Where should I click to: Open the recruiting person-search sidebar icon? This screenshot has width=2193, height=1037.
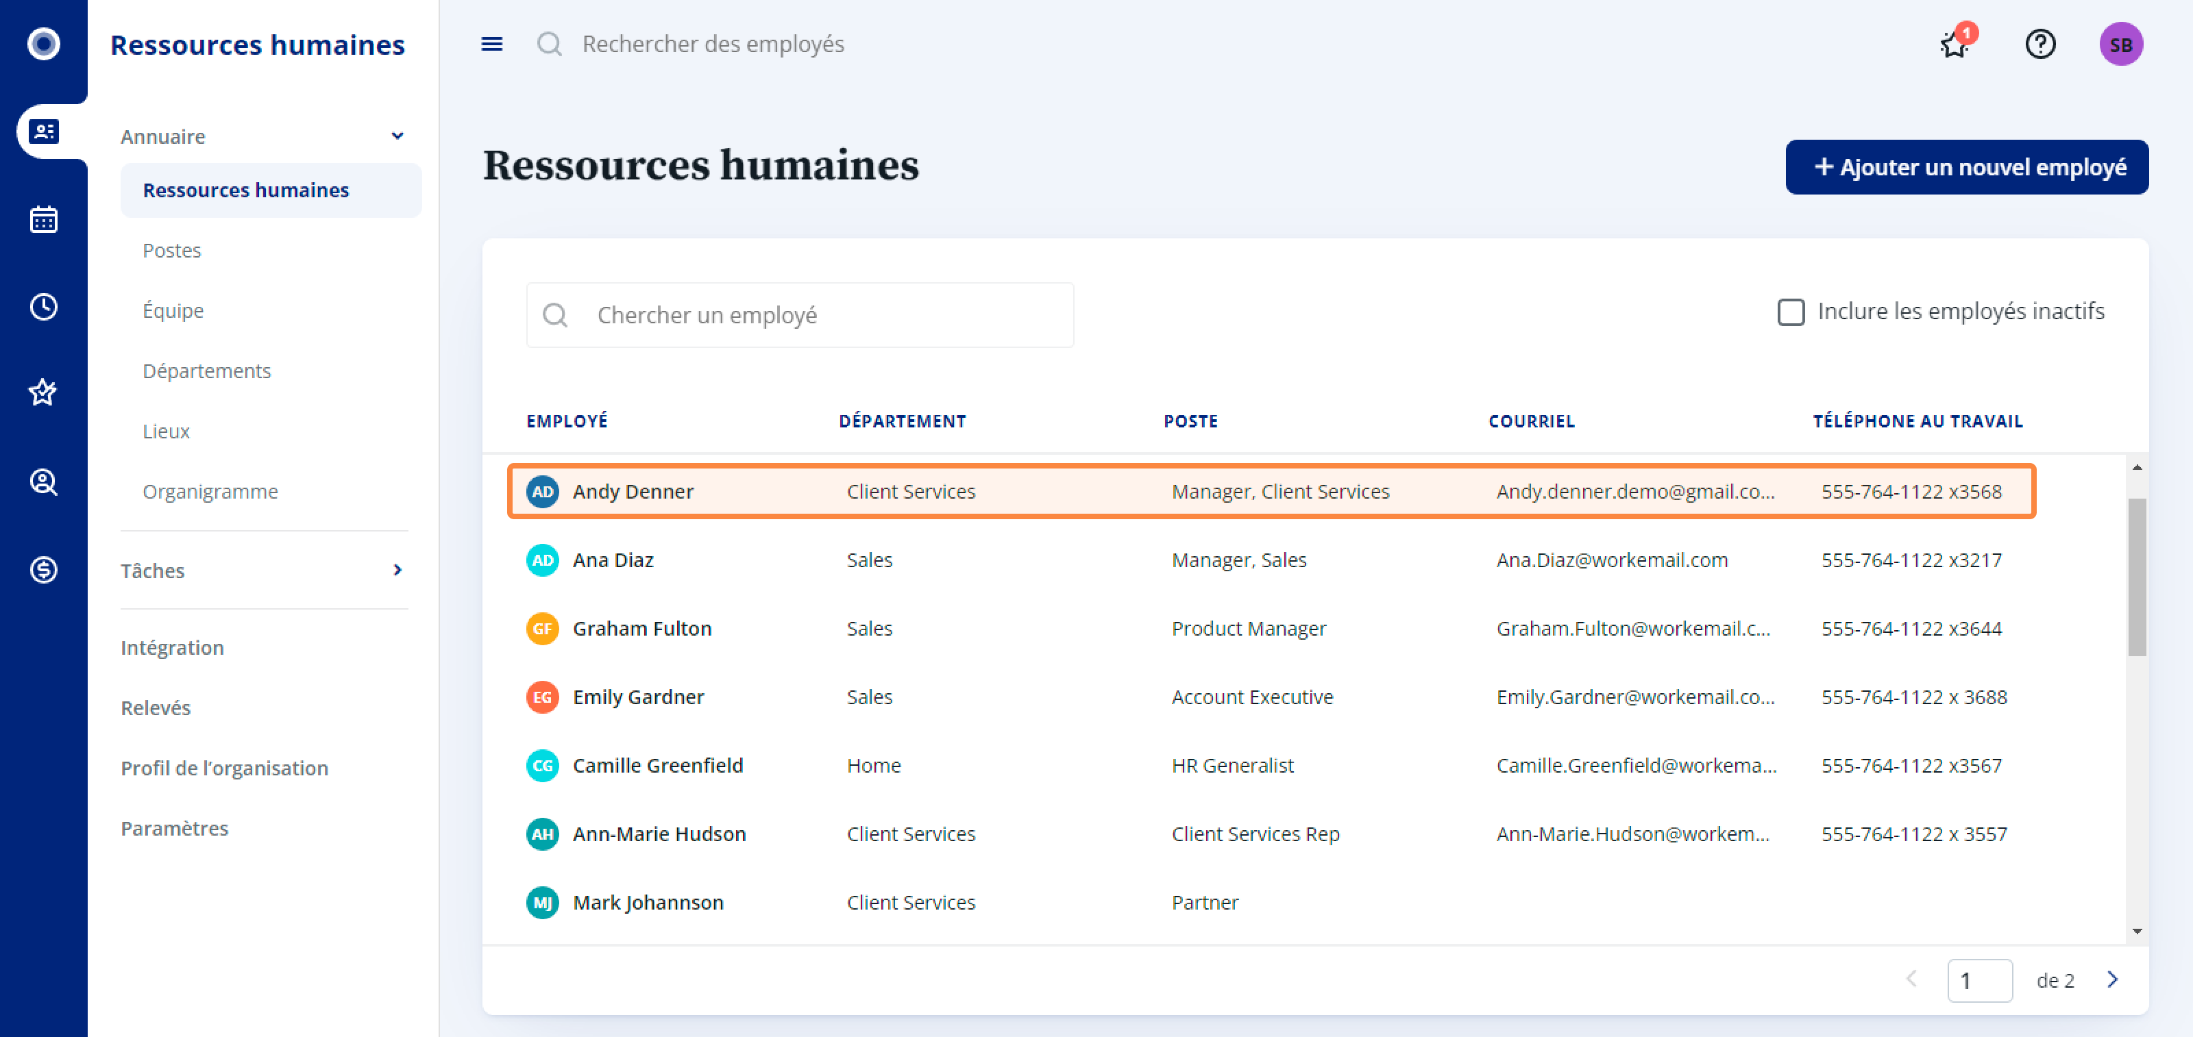coord(43,482)
